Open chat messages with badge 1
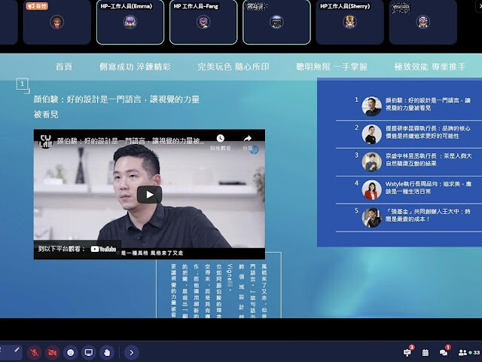482x362 pixels. click(444, 352)
